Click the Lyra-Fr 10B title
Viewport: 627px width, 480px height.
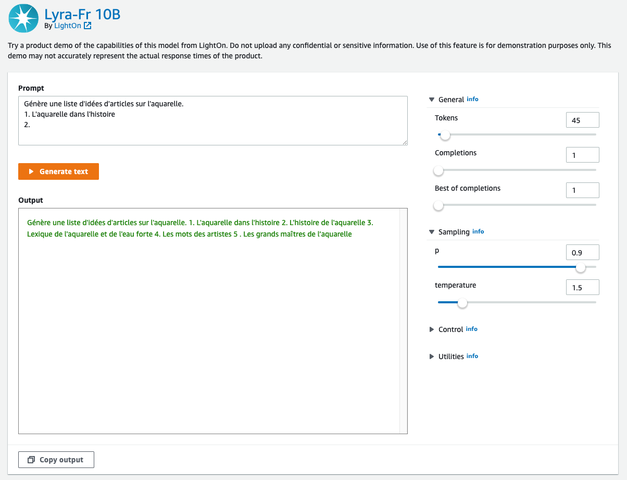click(x=82, y=14)
